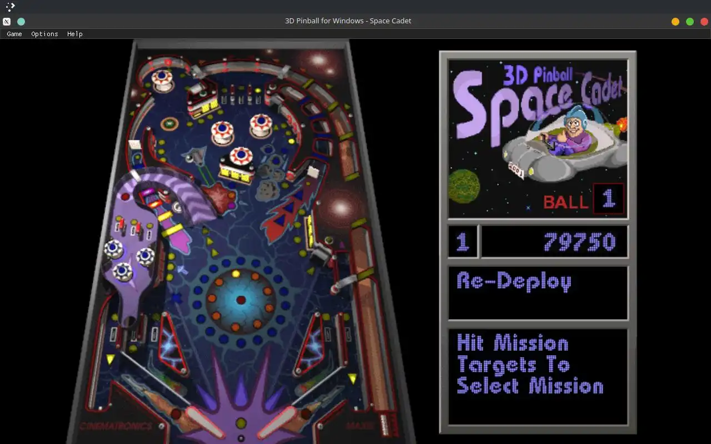Click the yellow minimize window button
This screenshot has height=444, width=711.
click(x=675, y=22)
